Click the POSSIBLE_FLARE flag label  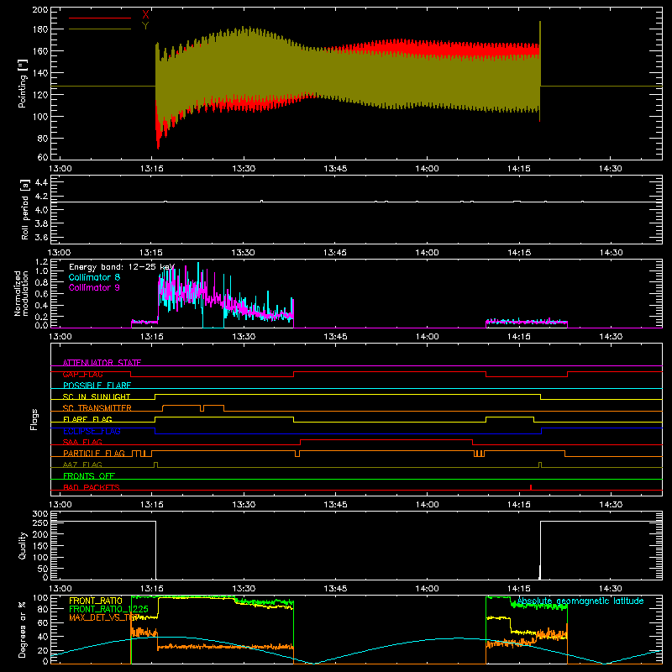point(97,386)
